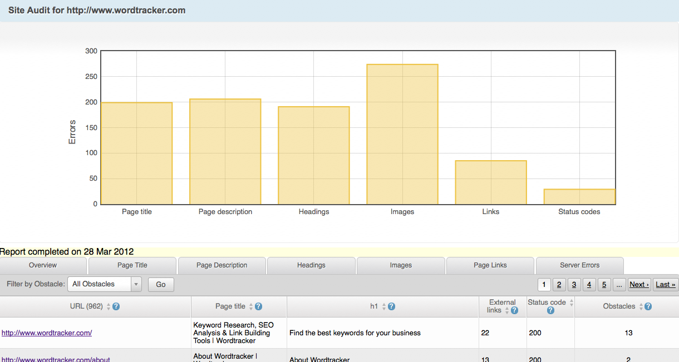Click the ellipsis pagination button
The width and height of the screenshot is (679, 362).
[619, 284]
